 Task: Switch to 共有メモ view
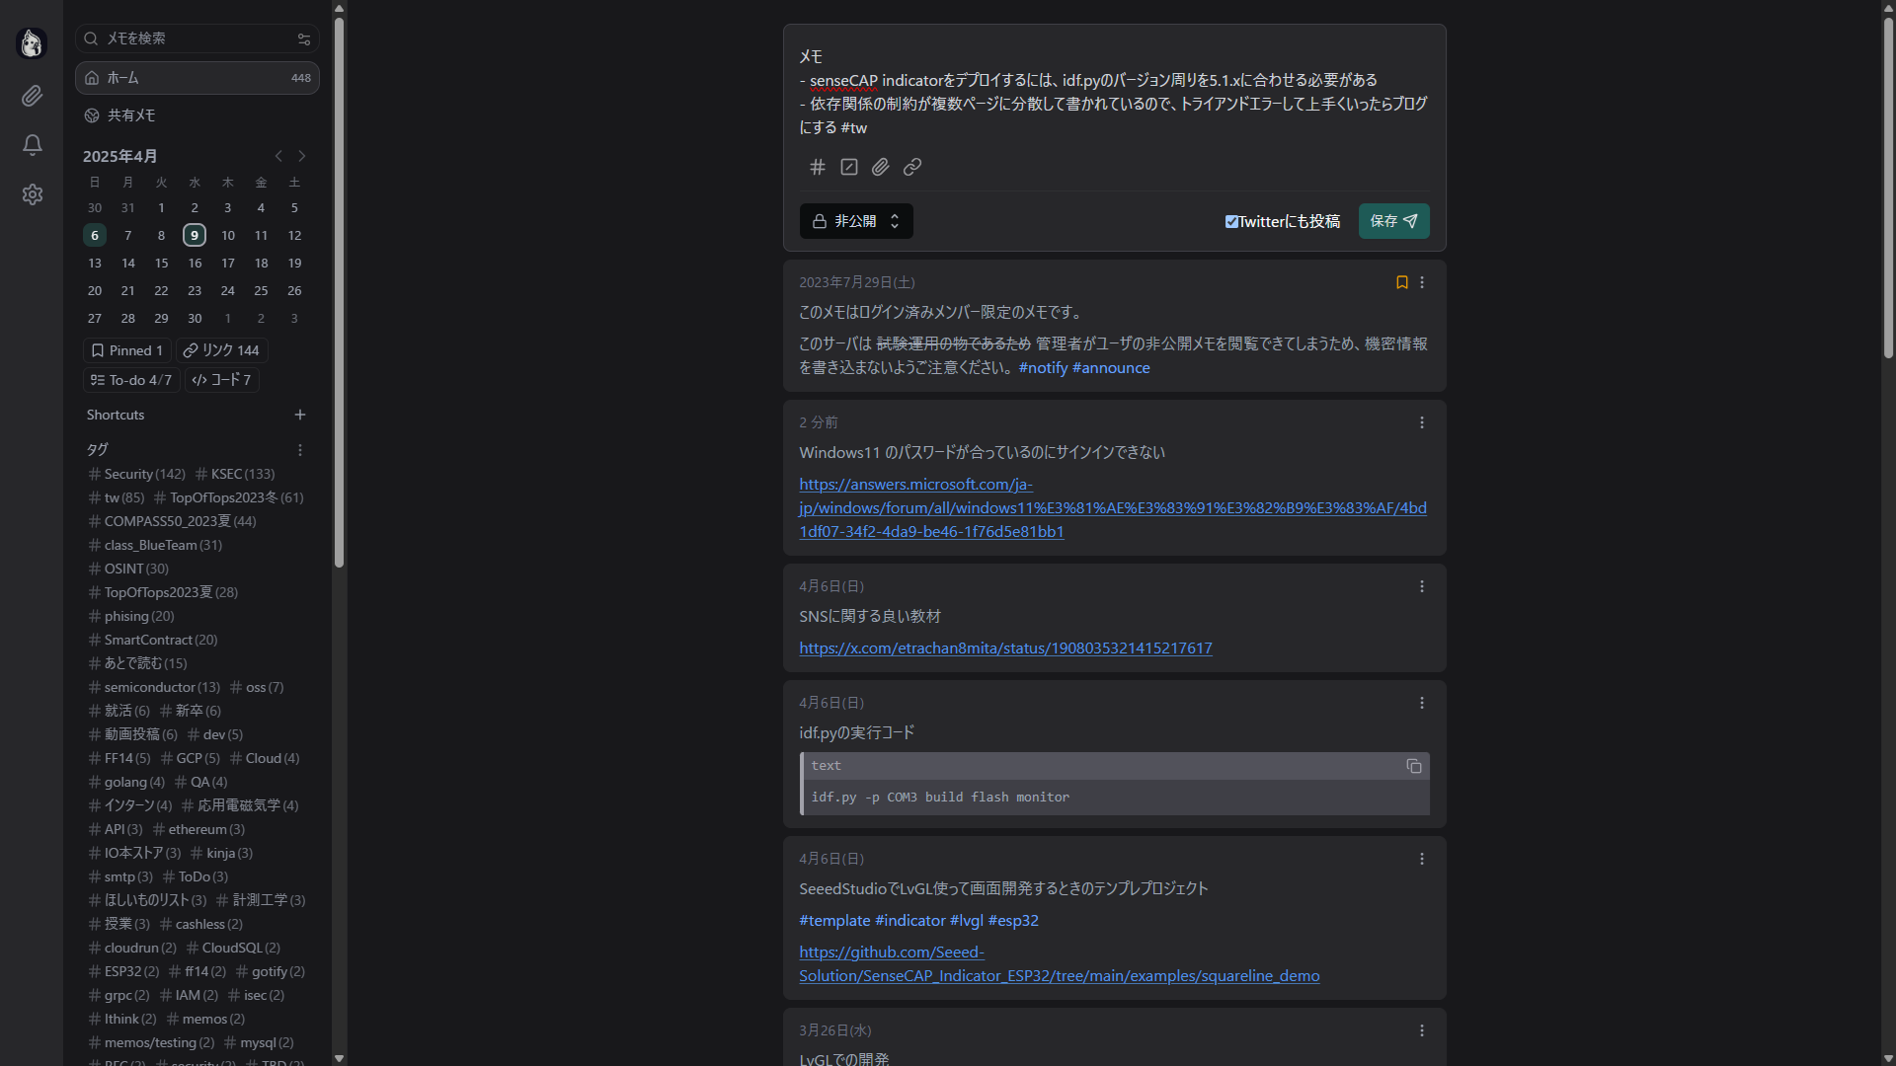click(x=132, y=115)
